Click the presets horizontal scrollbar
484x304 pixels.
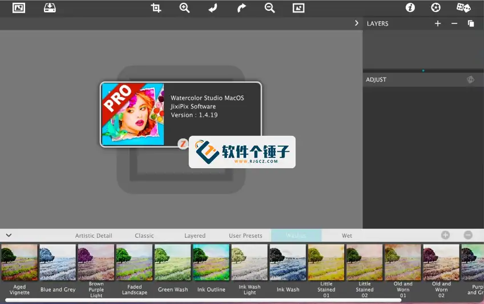pyautogui.click(x=203, y=300)
